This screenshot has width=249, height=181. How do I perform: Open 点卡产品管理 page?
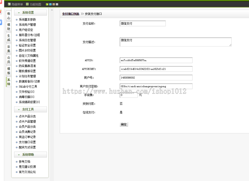[27, 121]
